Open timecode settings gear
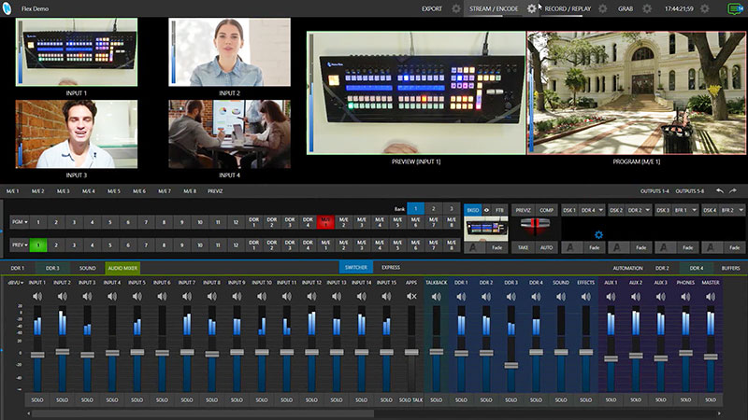This screenshot has width=748, height=420. [705, 8]
